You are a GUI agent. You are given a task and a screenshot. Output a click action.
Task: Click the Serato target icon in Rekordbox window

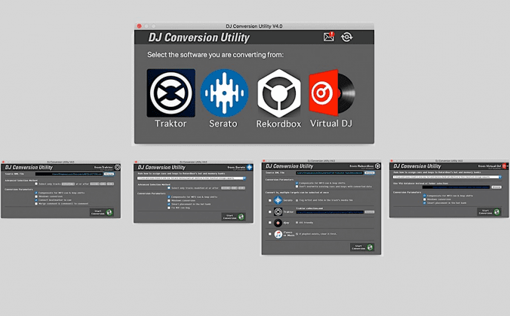(278, 200)
